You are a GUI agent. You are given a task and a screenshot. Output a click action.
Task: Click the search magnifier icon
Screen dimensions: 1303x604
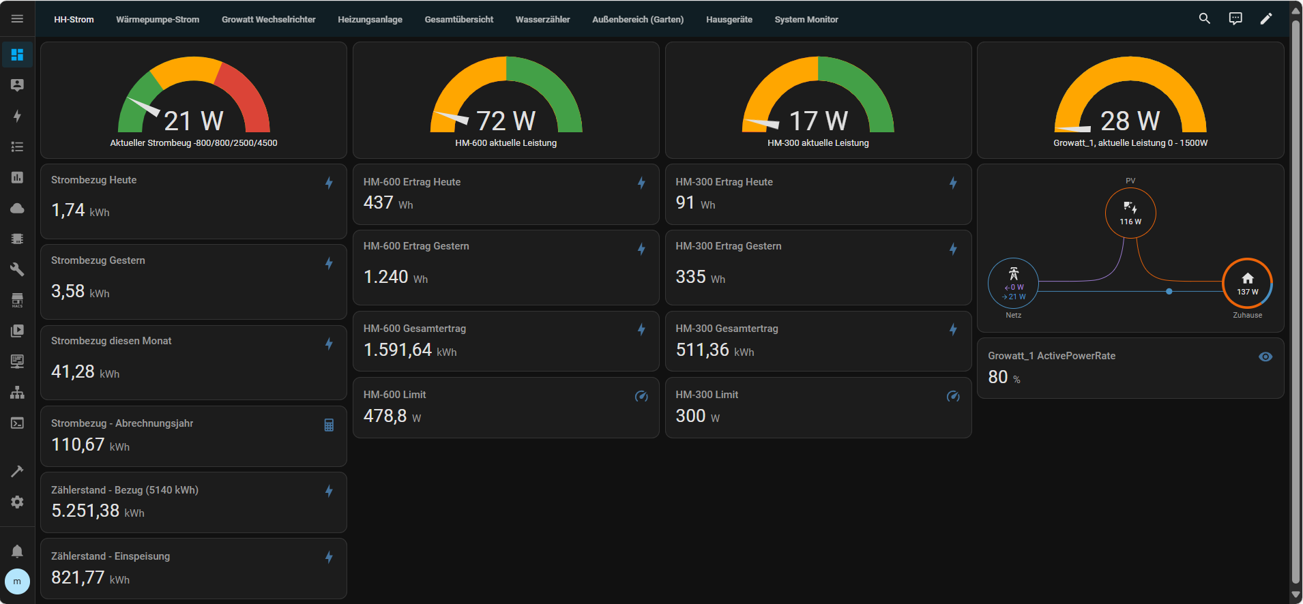tap(1205, 19)
